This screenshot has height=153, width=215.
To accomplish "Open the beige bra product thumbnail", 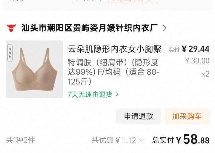I will pyautogui.click(x=34, y=69).
